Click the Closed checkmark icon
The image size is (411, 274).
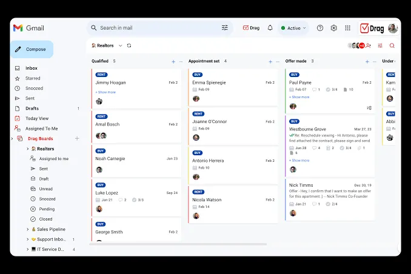[x=33, y=219]
